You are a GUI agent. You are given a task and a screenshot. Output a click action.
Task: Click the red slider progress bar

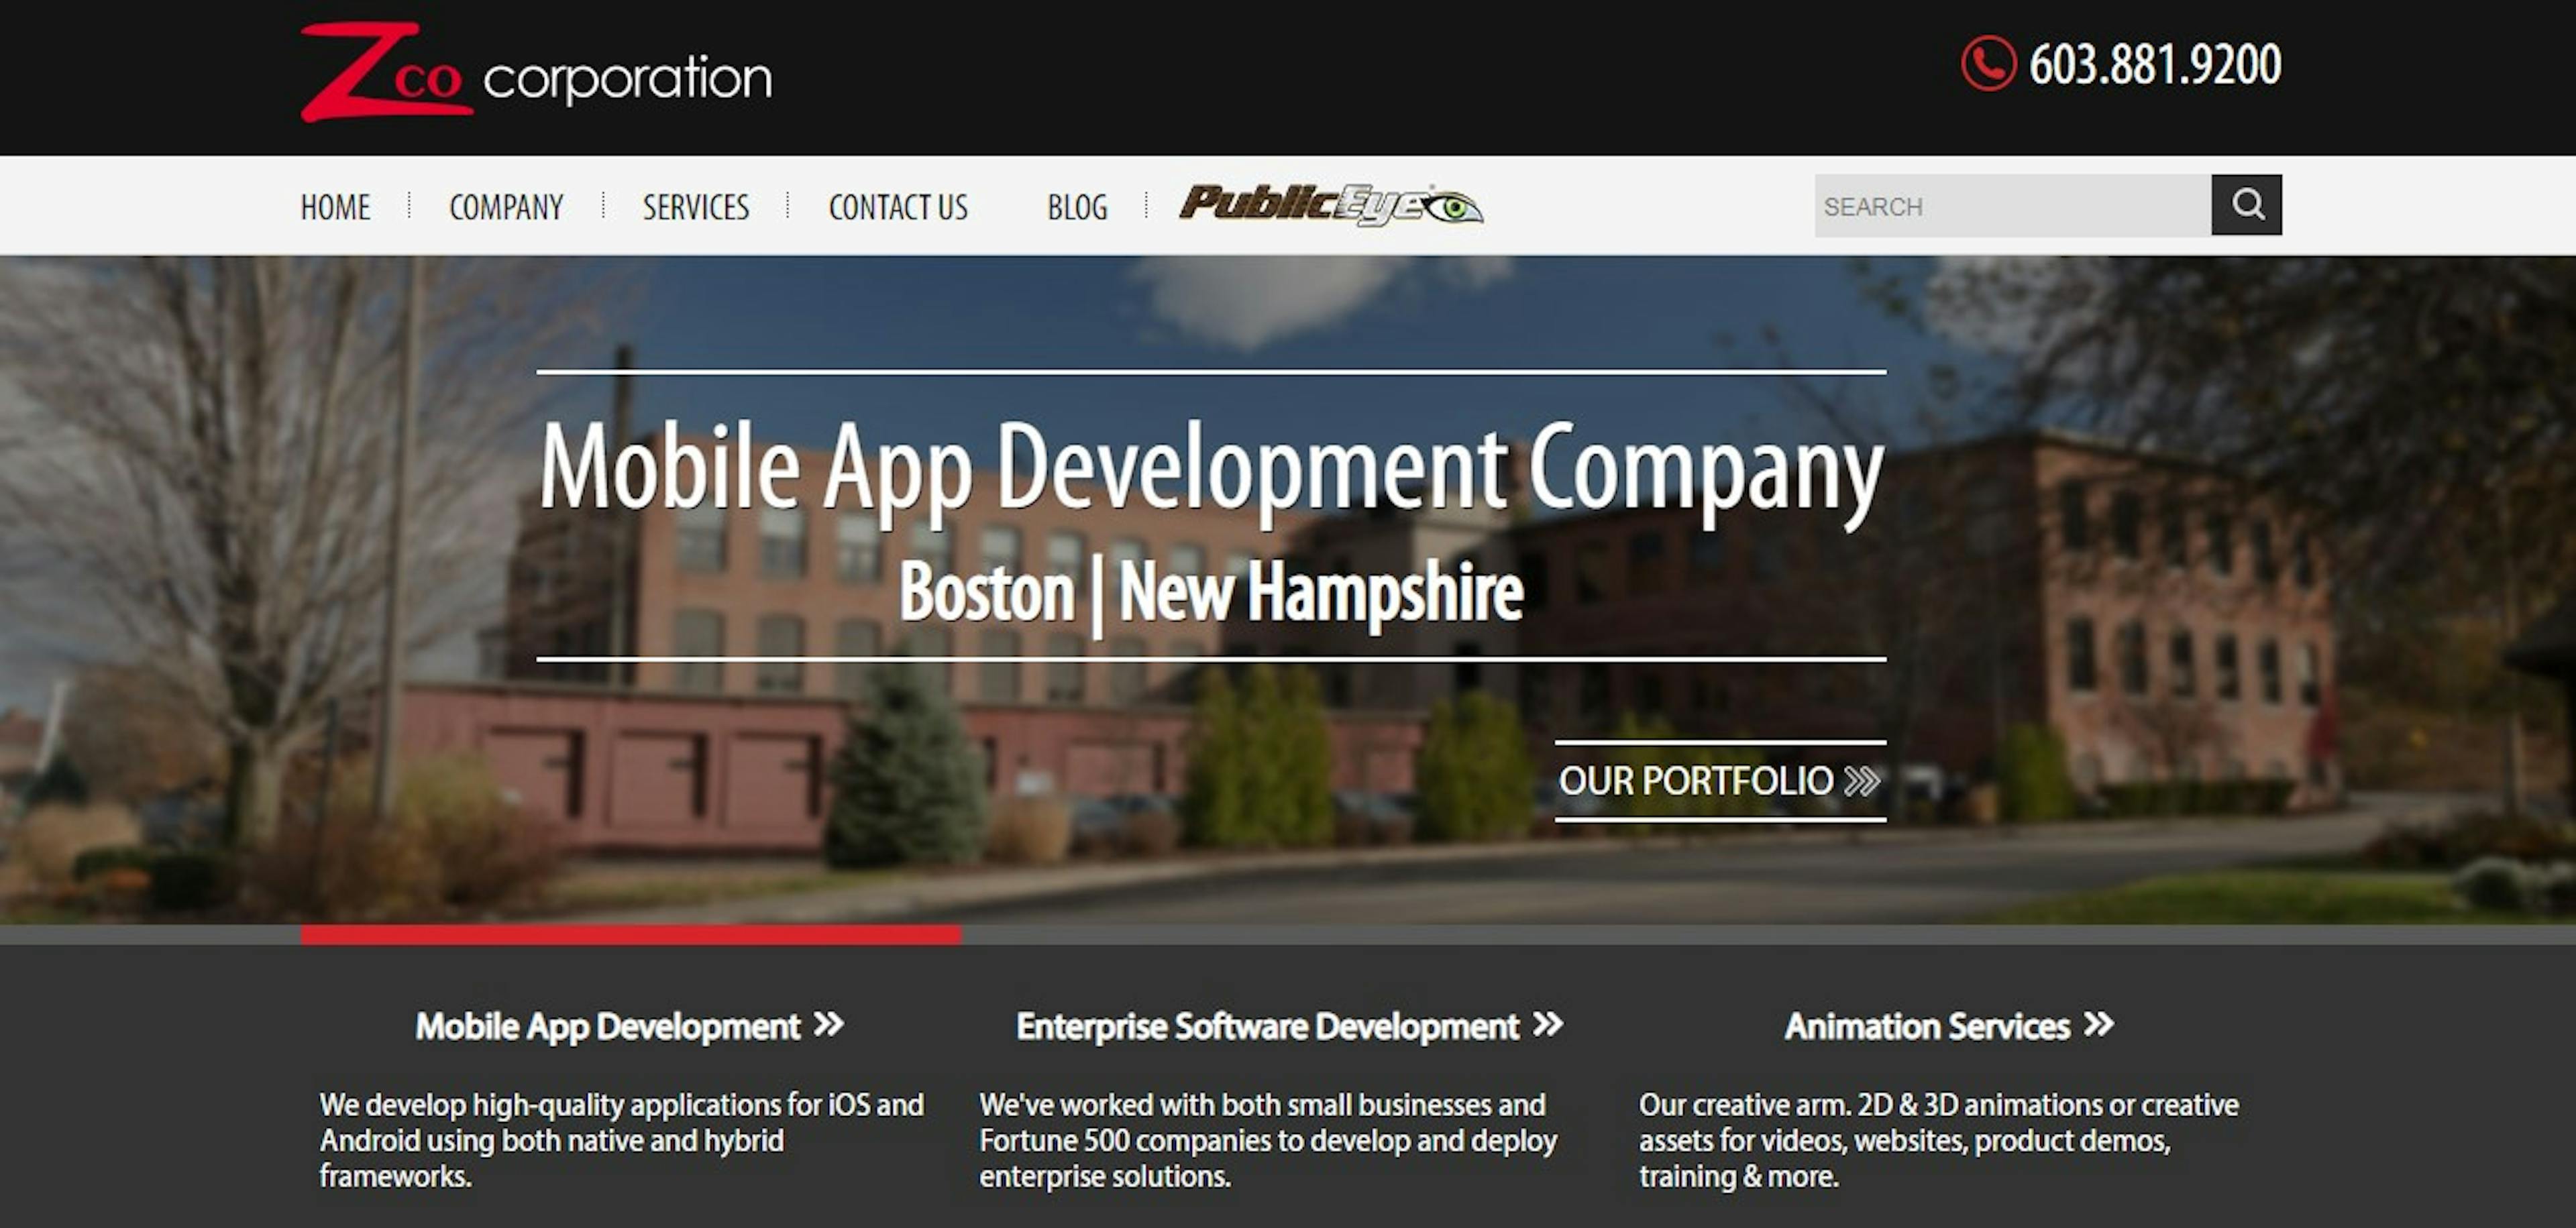(x=630, y=935)
